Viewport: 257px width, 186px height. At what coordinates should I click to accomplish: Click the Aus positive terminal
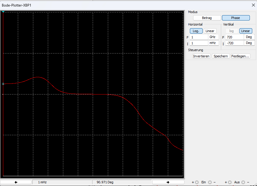click(230, 182)
